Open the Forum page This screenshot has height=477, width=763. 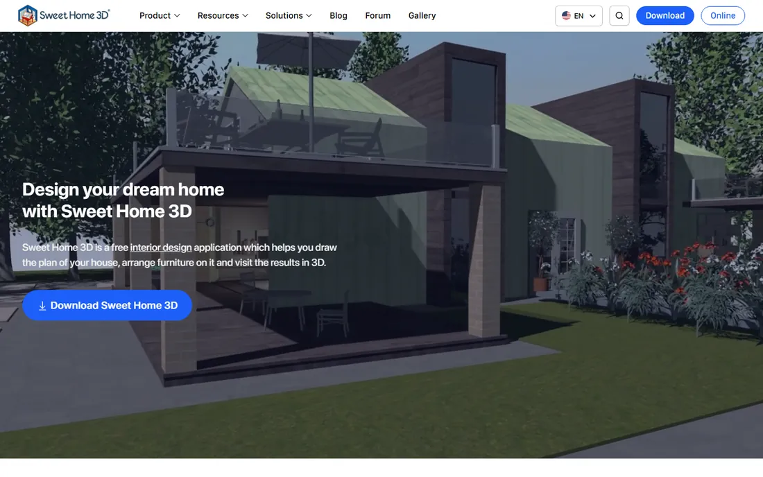tap(377, 15)
